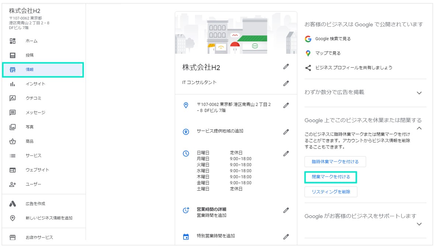Edit 営業時間の詳細 with its pencil icon
Viewport: 435px width, 247px height.
[286, 210]
